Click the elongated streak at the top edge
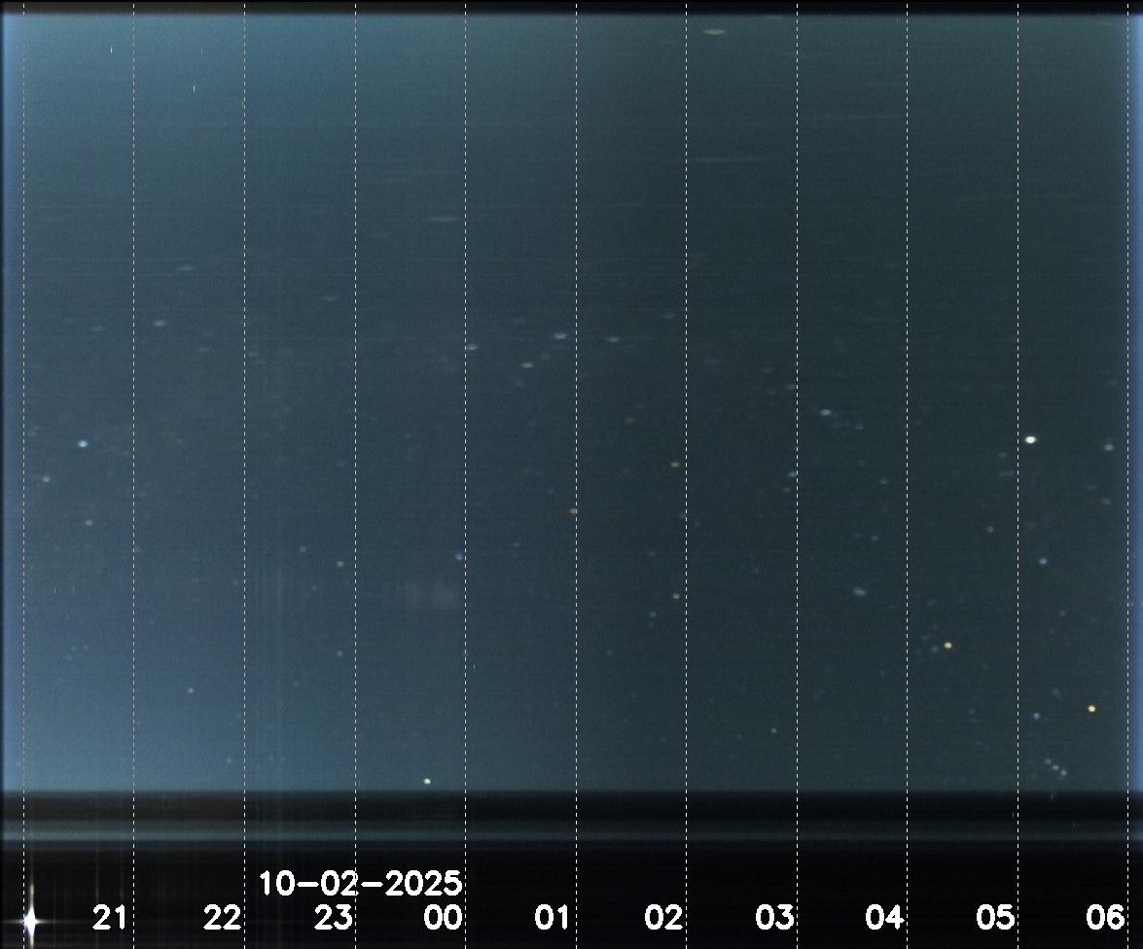This screenshot has height=949, width=1143. tap(714, 32)
